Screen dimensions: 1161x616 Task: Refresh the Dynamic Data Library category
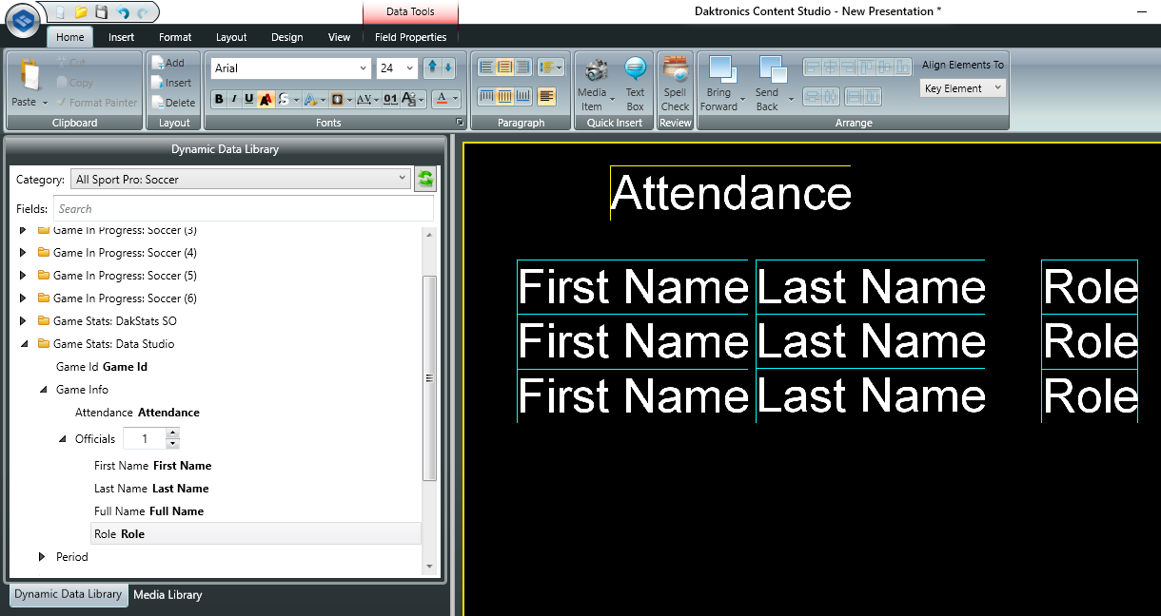pyautogui.click(x=425, y=179)
